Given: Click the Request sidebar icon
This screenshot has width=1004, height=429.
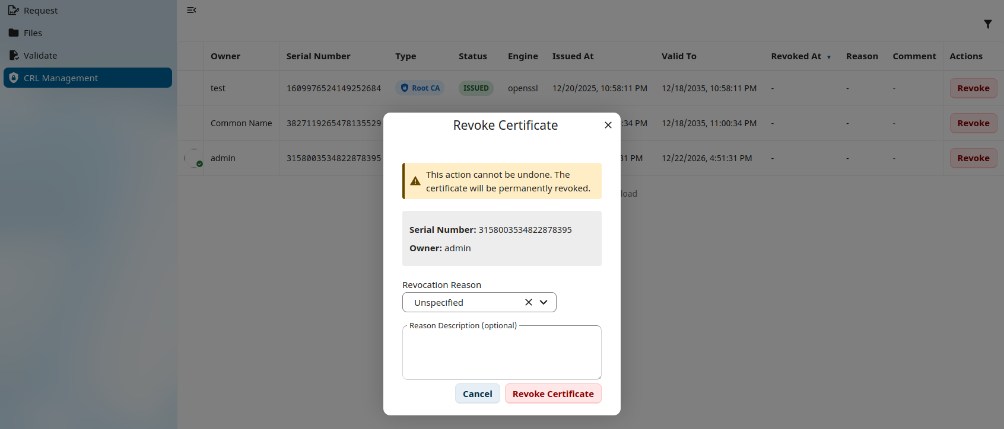Looking at the screenshot, I should 13,11.
